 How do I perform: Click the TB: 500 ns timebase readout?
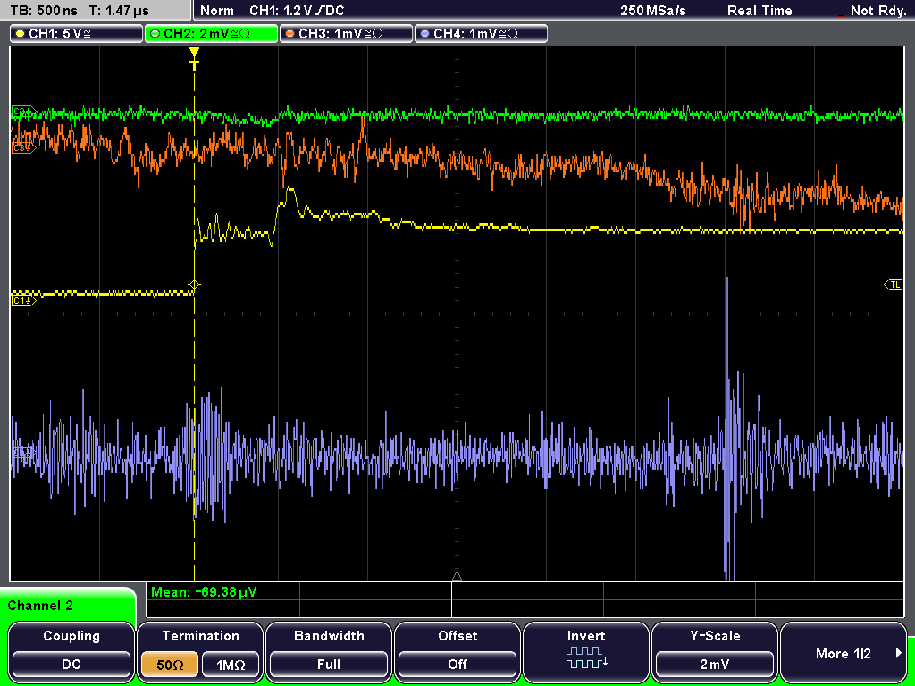[44, 11]
